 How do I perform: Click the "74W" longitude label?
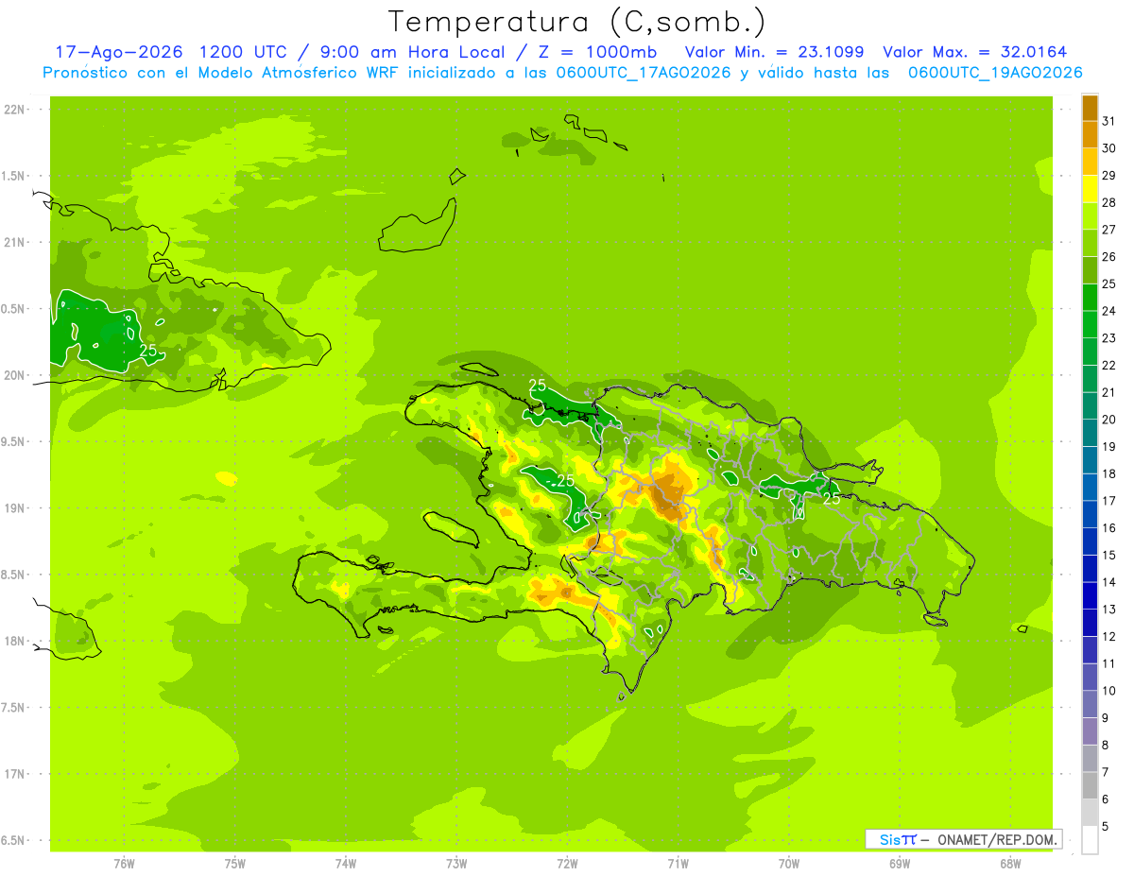coord(346,864)
